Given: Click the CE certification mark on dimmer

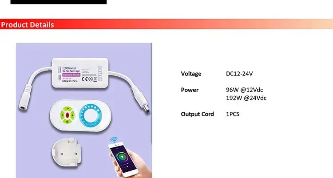Looking at the screenshot, I should tap(85, 79).
